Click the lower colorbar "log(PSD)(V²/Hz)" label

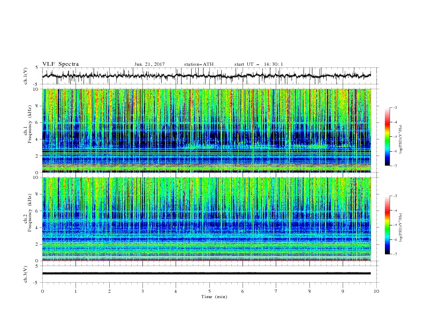[400, 227]
